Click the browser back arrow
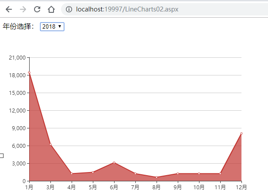This screenshot has width=268, height=195. pyautogui.click(x=9, y=9)
